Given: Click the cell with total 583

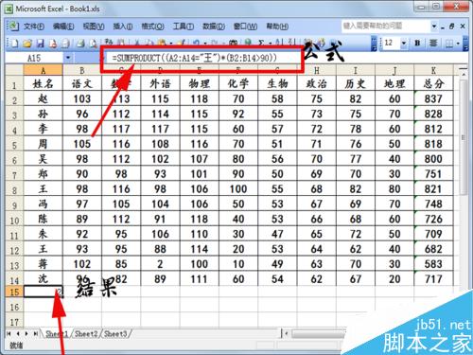Looking at the screenshot, I should point(434,264).
